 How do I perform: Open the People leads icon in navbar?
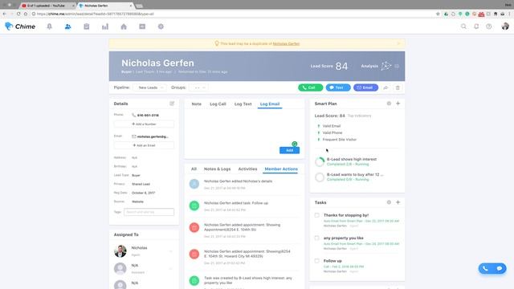click(67, 26)
